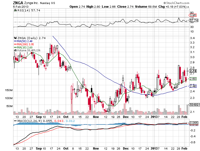This screenshot has height=151, width=200.
Task: Click the Low 2.66 header value
Action: point(109,7)
